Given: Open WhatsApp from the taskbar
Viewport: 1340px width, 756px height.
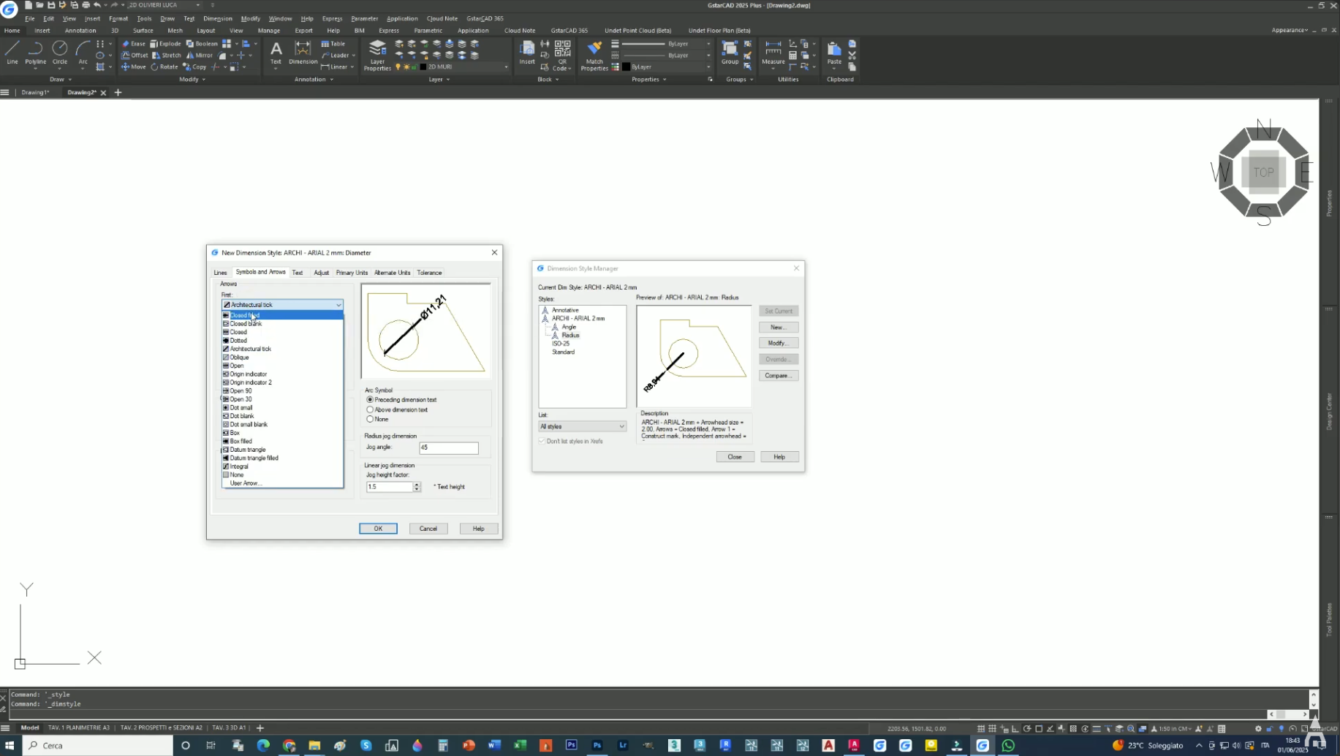Looking at the screenshot, I should 1008,745.
